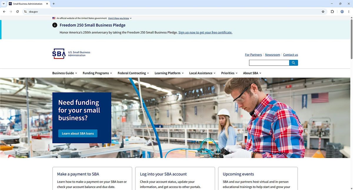Click the SBA logo

71,54
